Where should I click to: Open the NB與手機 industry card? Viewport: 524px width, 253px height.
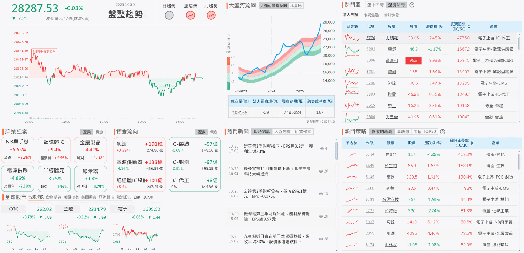click(x=17, y=150)
